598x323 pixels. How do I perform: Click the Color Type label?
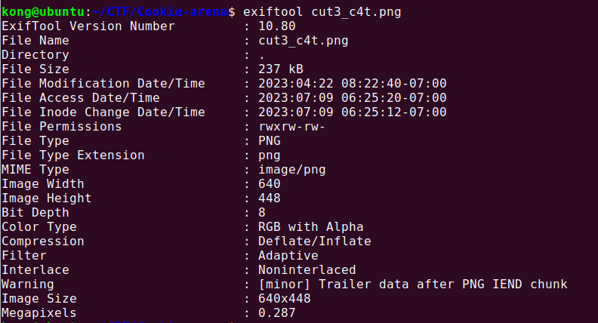[x=39, y=227]
